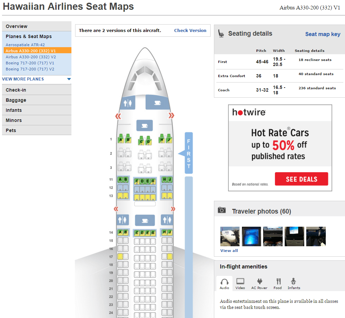Click the camera icon beside Traveler photos
The height and width of the screenshot is (318, 345).
tap(222, 210)
